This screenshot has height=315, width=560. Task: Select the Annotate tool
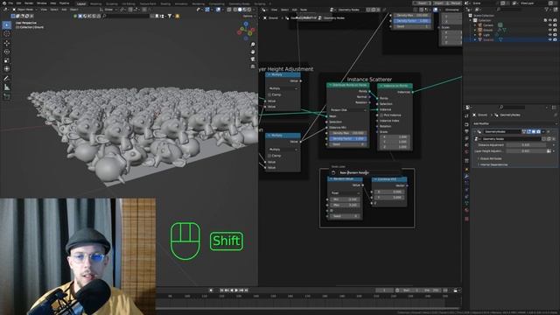[x=7, y=78]
